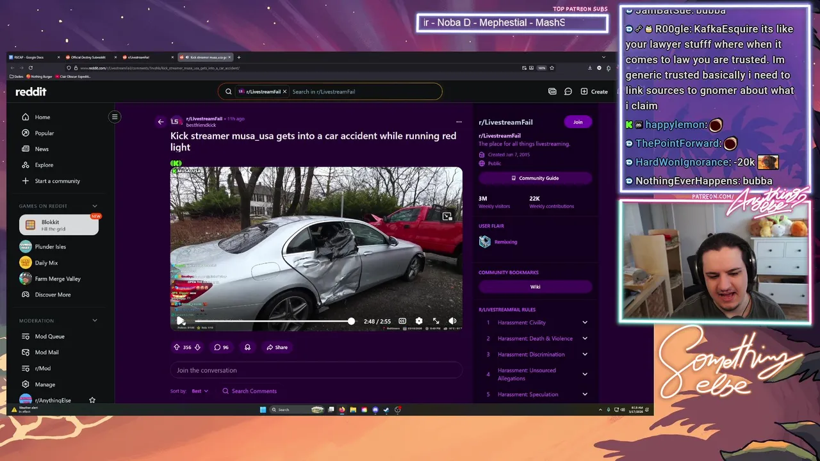Collapse the Moderation section
The image size is (820, 461).
click(95, 320)
